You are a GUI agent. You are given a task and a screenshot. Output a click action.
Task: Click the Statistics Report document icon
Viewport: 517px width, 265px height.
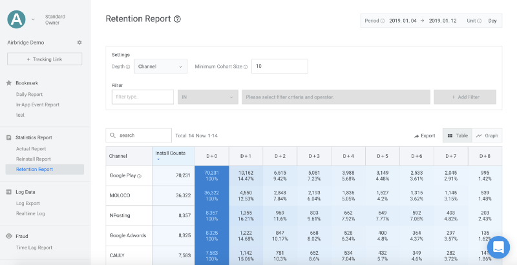pos(9,137)
